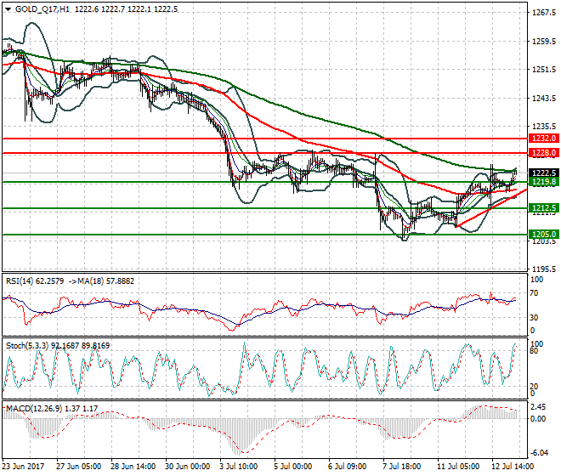Click the 5 Jul 00:00 time label
The height and width of the screenshot is (476, 561).
click(292, 467)
